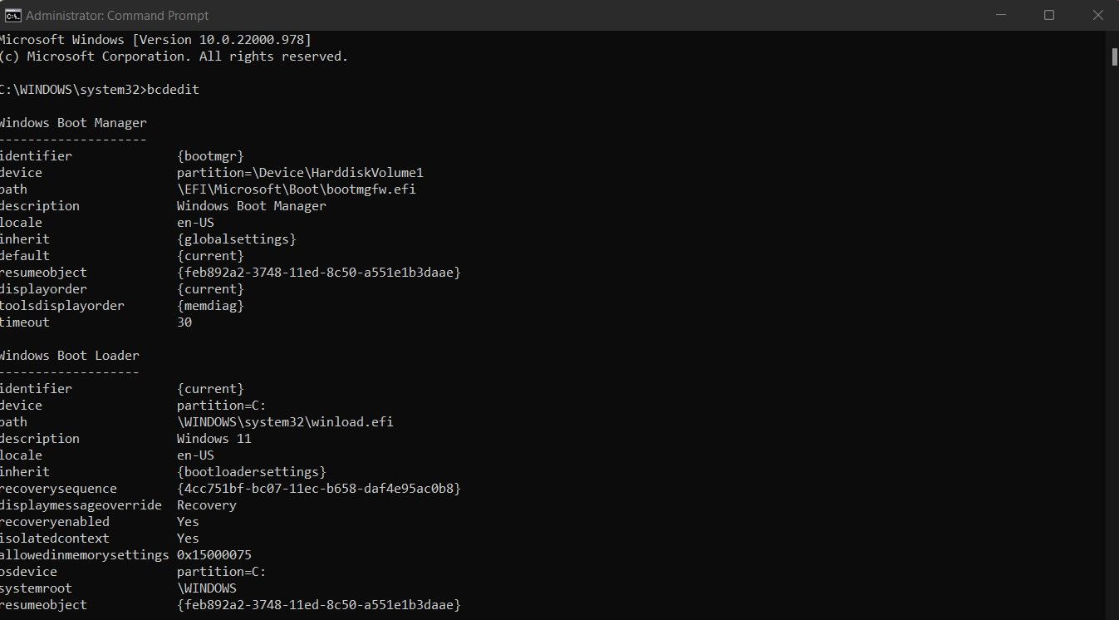
Task: Click the 'Windows Boot Manager' section heading
Action: (x=73, y=123)
